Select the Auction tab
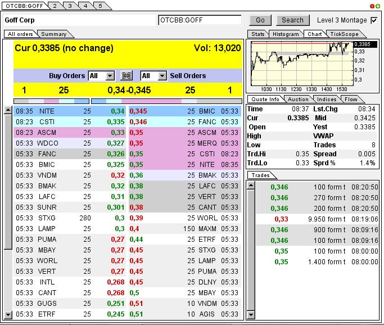Viewport: 384px width, 325px height. [298, 100]
